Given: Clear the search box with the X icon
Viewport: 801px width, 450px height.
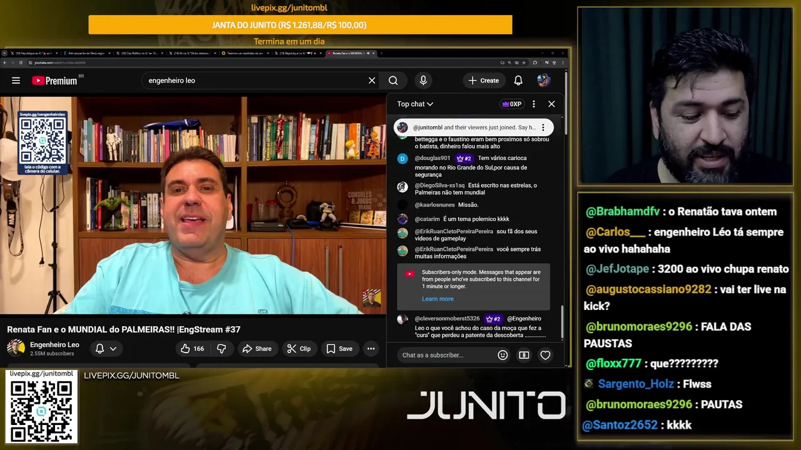Looking at the screenshot, I should coord(372,81).
